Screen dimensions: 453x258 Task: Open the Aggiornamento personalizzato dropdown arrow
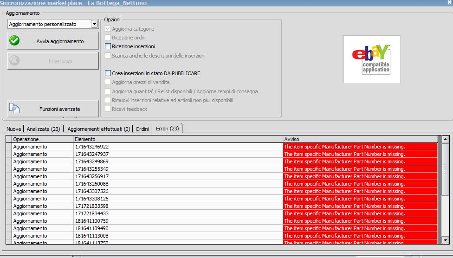coord(95,24)
